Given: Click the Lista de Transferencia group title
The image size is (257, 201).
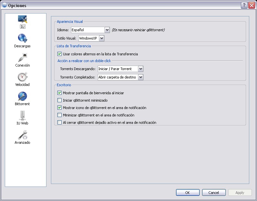Looking at the screenshot, I should coord(74,46).
